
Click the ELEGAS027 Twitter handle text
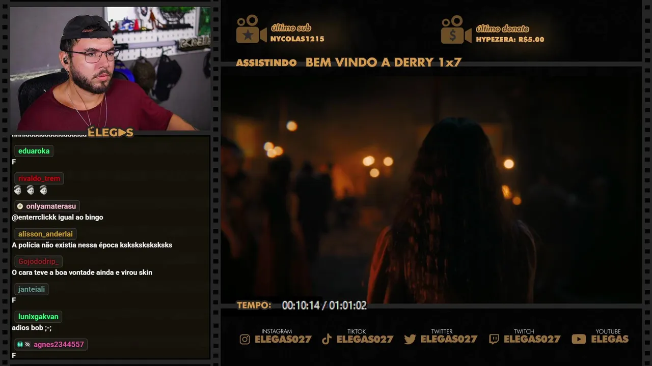449,339
